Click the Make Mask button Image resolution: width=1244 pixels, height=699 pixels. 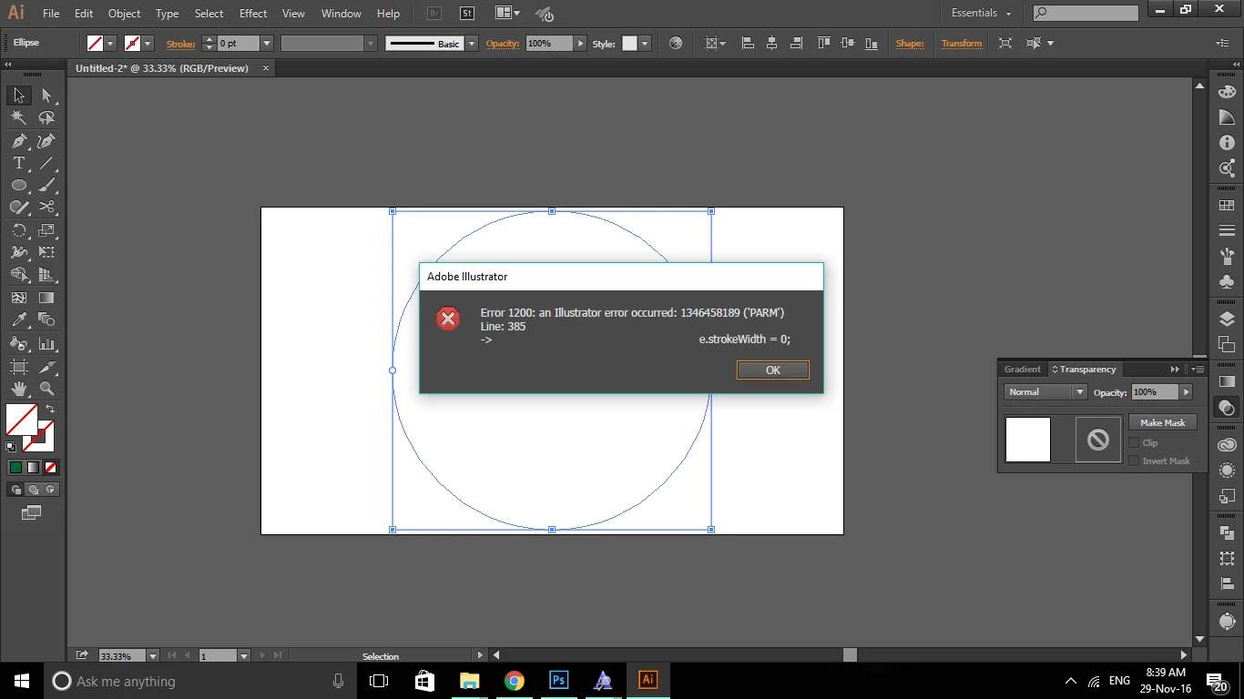click(1163, 422)
